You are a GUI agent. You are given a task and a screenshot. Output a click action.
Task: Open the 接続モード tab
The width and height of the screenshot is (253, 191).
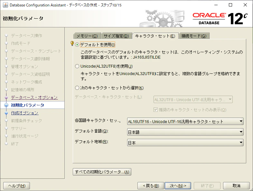pos(194,36)
